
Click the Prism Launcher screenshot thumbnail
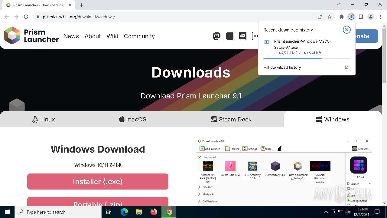284,172
